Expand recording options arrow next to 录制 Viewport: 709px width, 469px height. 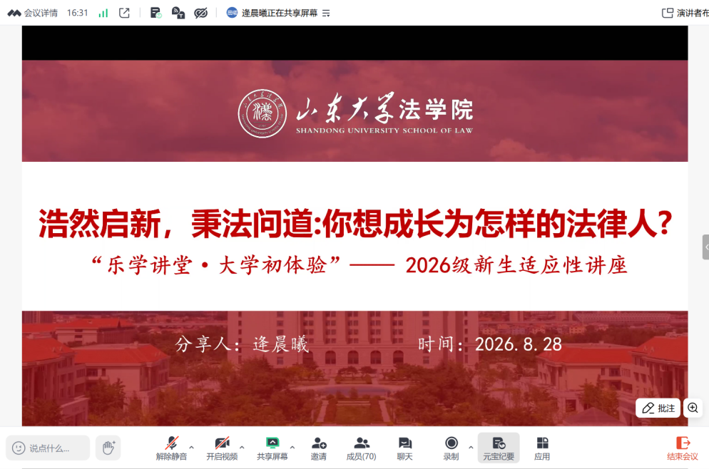(x=471, y=448)
